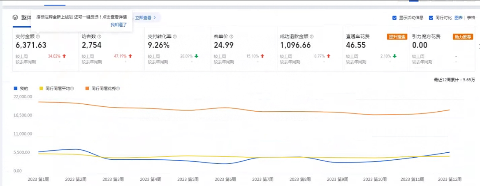Screen dimensions: 480x186
Task: Dismiss the tooltip with 我知道了
Action: [118, 25]
